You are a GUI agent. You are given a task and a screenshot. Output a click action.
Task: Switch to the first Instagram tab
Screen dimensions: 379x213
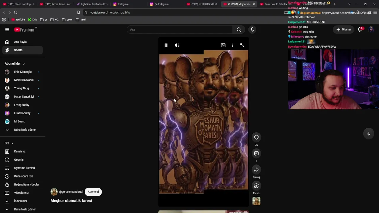tap(129, 4)
